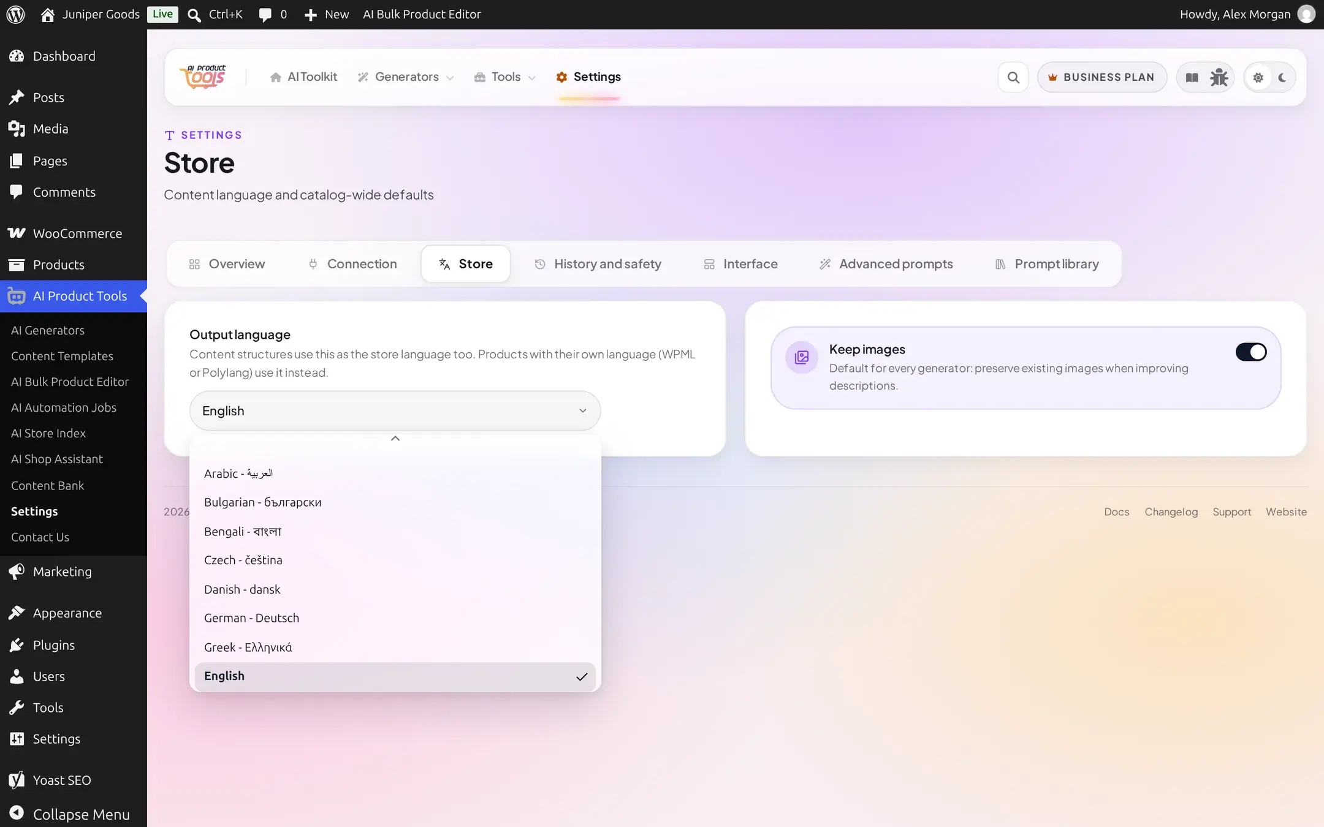Switch to the Overview tab
This screenshot has width=1324, height=827.
(x=227, y=264)
